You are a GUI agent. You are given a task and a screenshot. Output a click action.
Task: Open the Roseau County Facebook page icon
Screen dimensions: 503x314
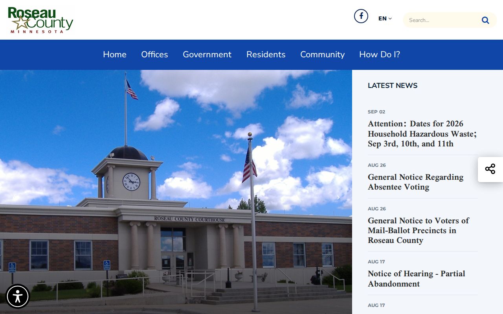[x=361, y=16]
